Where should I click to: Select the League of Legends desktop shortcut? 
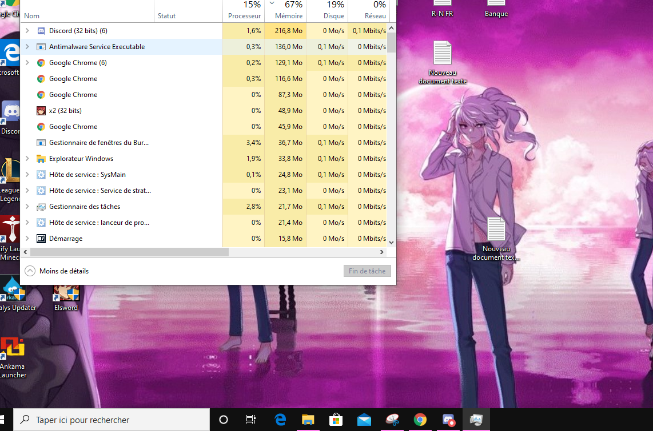pyautogui.click(x=10, y=180)
